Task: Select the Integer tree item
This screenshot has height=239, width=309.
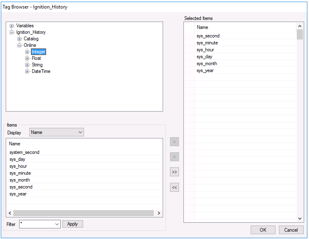Action: 38,52
